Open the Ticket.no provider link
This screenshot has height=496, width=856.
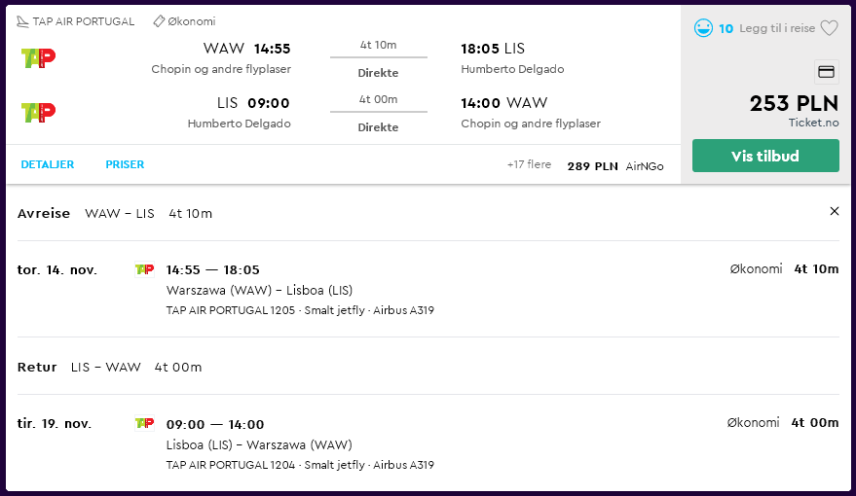(813, 123)
